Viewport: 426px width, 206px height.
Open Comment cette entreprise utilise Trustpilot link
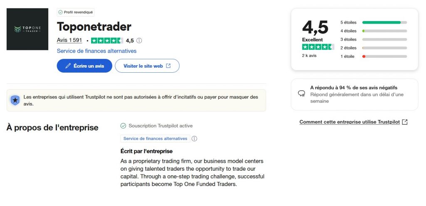pyautogui.click(x=349, y=122)
